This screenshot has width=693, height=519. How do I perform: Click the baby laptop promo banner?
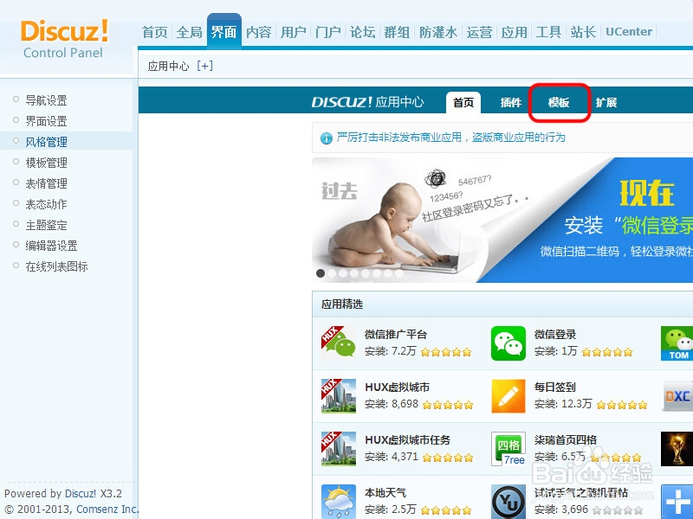502,220
